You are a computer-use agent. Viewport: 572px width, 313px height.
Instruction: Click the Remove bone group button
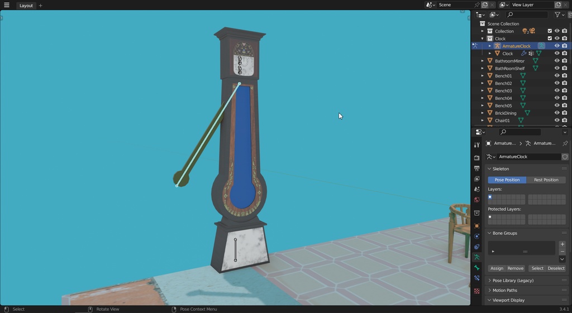(516, 268)
